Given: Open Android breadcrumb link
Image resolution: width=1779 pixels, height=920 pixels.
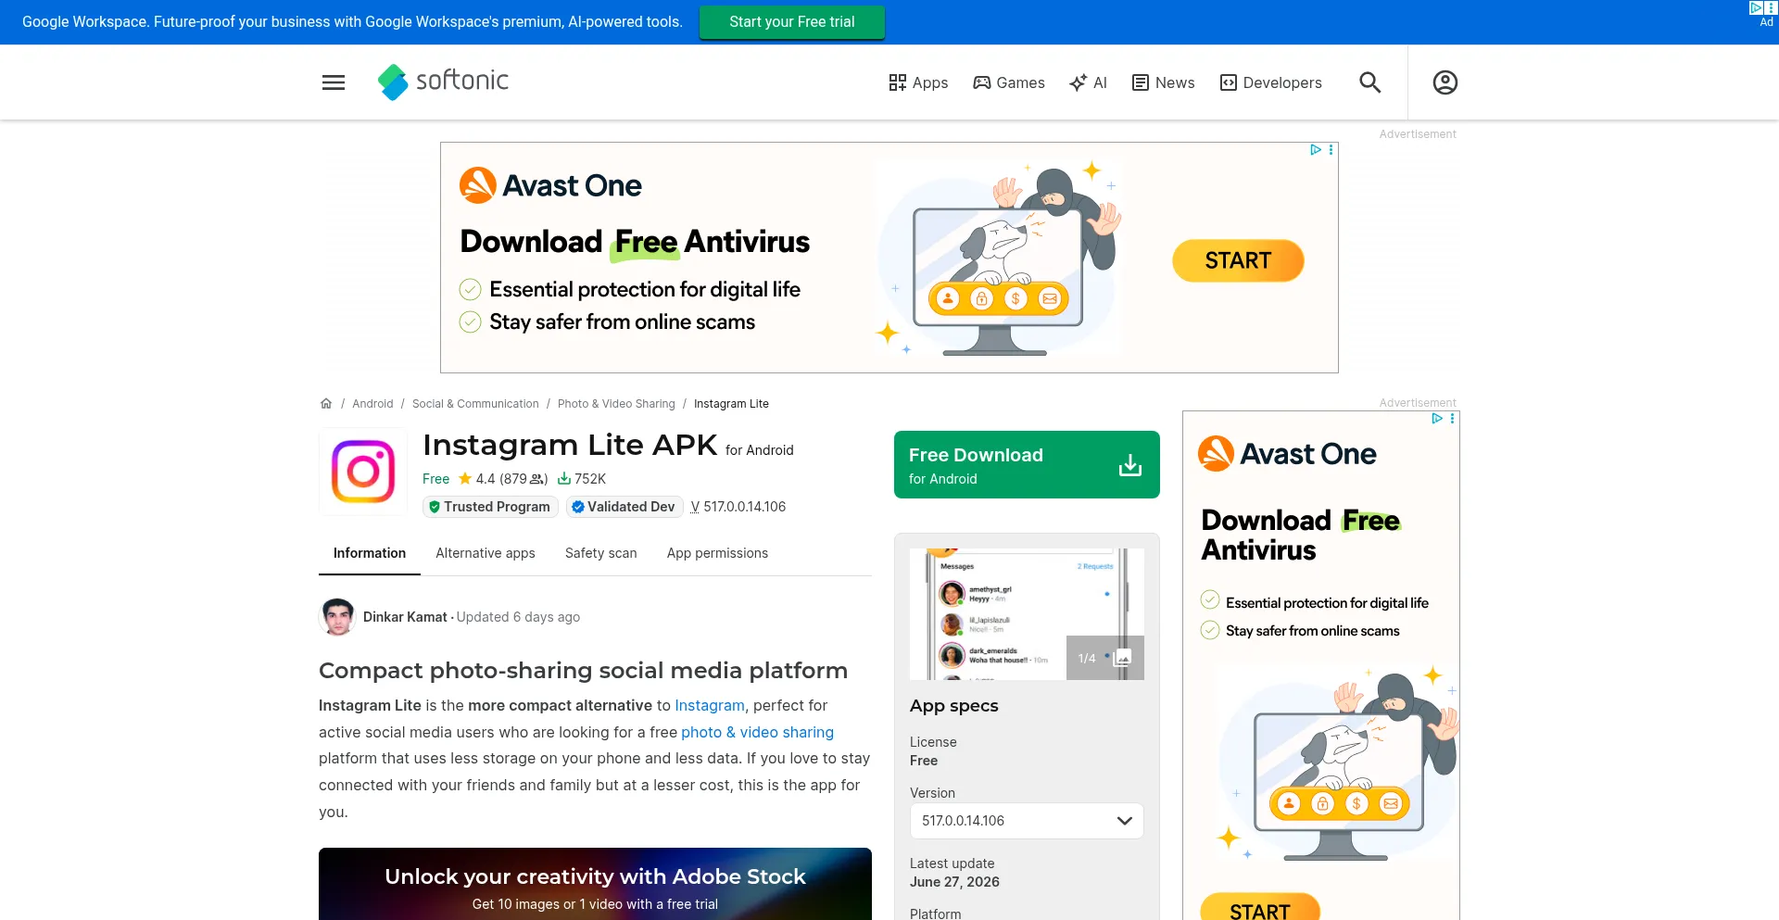Looking at the screenshot, I should [372, 404].
